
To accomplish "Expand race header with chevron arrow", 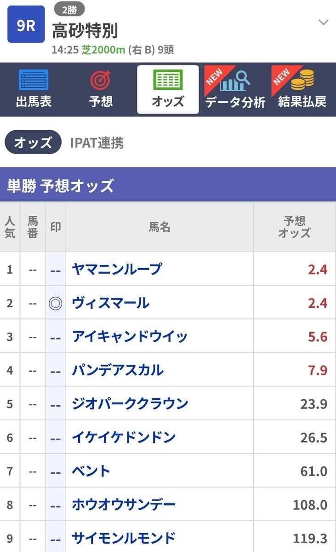I will 324,22.
